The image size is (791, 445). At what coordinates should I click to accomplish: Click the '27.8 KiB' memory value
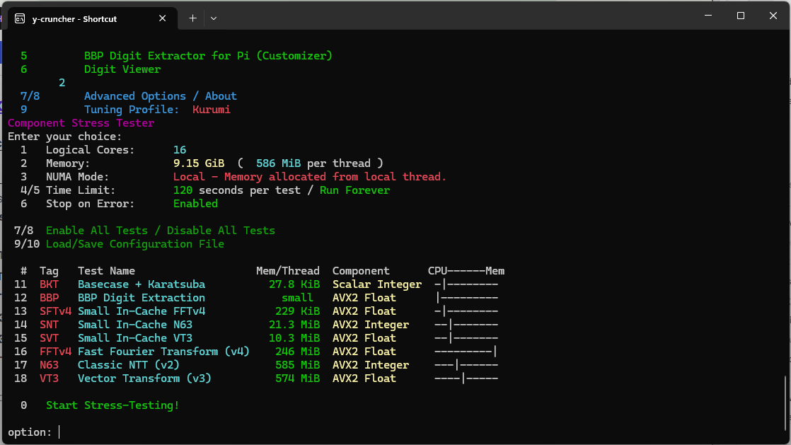click(294, 284)
